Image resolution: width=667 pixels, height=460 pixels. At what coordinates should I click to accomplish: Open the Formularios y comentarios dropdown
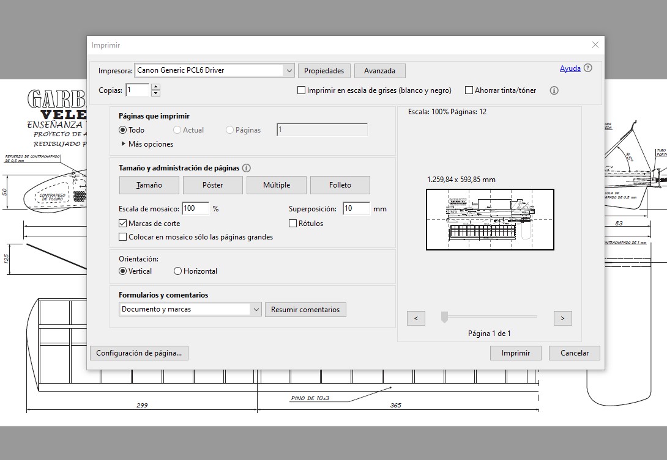coord(256,310)
